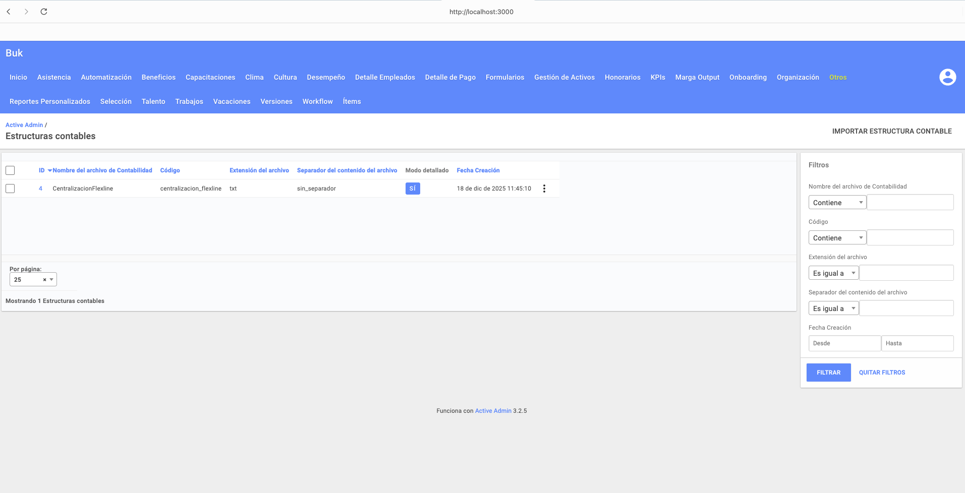Click the browser forward arrow

pyautogui.click(x=26, y=11)
